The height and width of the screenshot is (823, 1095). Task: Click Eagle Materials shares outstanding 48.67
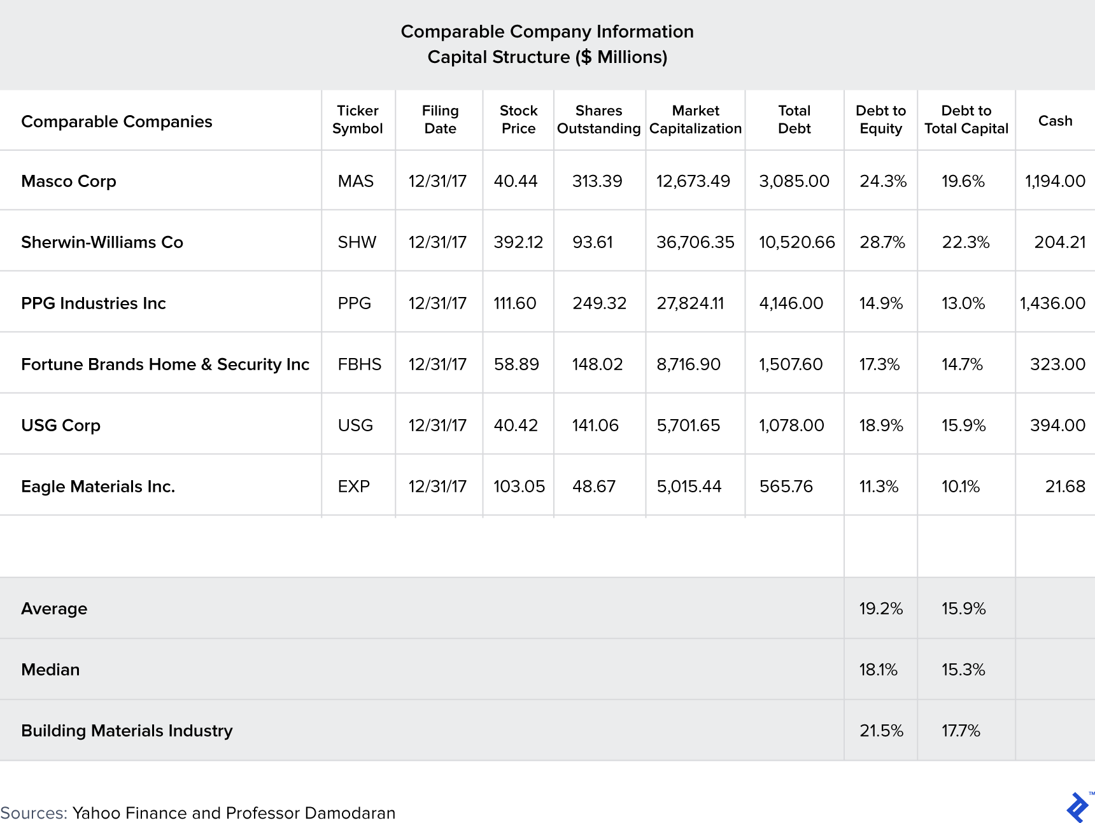point(593,487)
